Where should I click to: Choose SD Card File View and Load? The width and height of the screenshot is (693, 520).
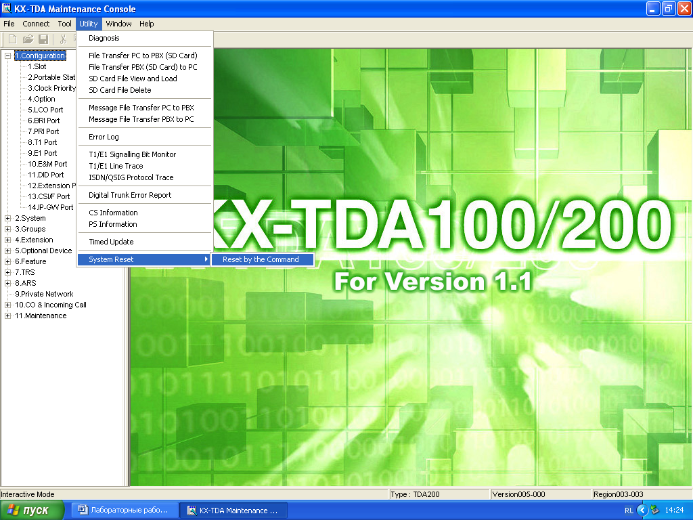145,79
